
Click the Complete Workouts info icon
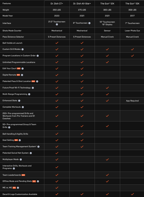point(23,107)
